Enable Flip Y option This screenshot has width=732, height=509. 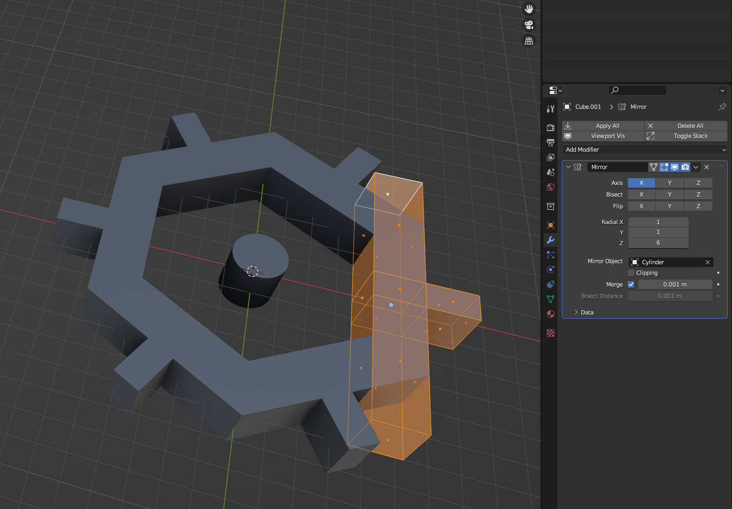670,206
